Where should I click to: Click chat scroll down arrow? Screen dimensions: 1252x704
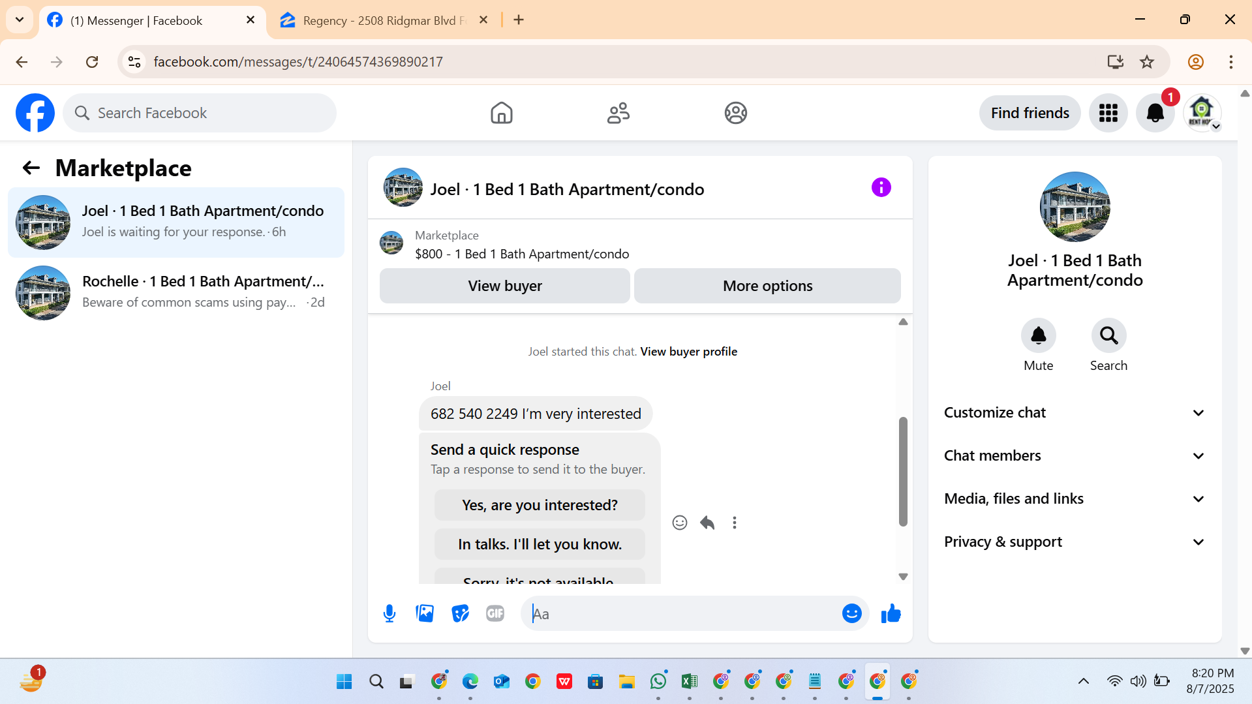[903, 577]
